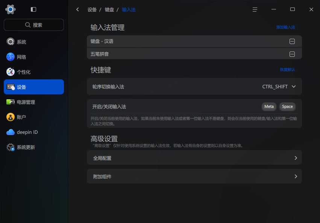
Task: Click the 系统 sidebar icon
Action: [11, 42]
